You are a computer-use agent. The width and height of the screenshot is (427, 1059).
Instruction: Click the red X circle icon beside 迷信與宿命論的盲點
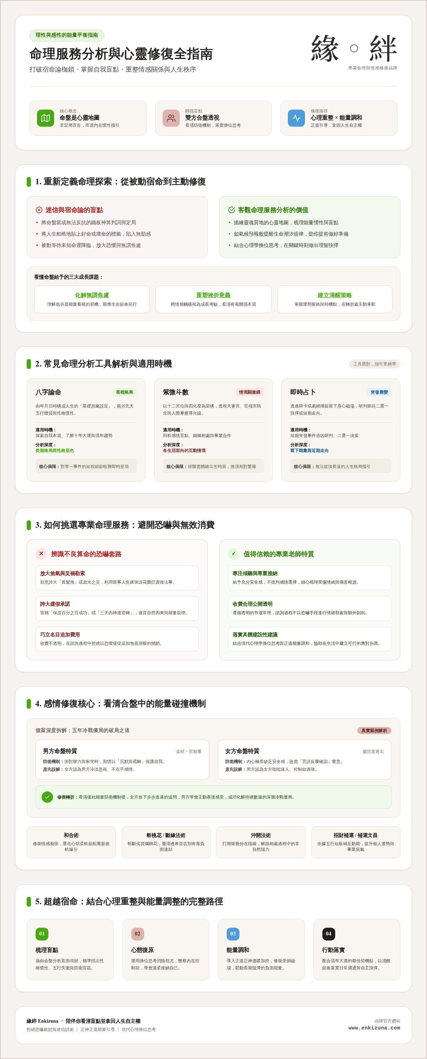39,210
